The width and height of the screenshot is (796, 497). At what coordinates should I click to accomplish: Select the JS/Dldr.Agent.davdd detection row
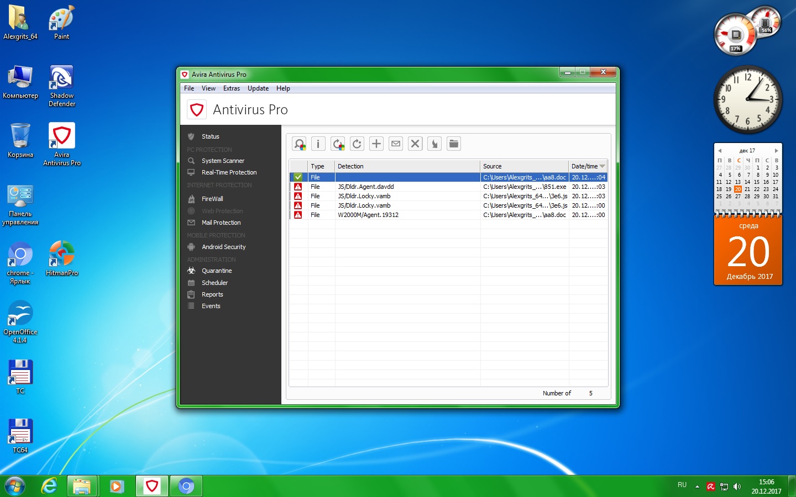pos(366,187)
